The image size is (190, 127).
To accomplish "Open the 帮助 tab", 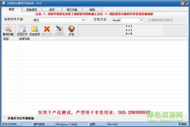I will [92, 10].
